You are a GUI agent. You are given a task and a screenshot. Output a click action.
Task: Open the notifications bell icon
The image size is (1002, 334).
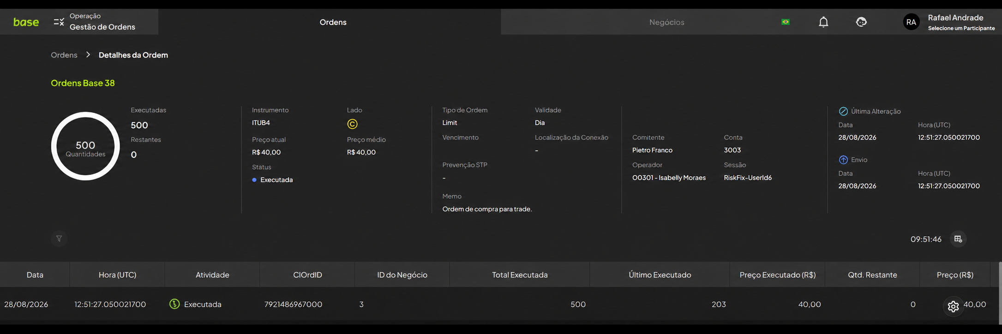pos(823,22)
